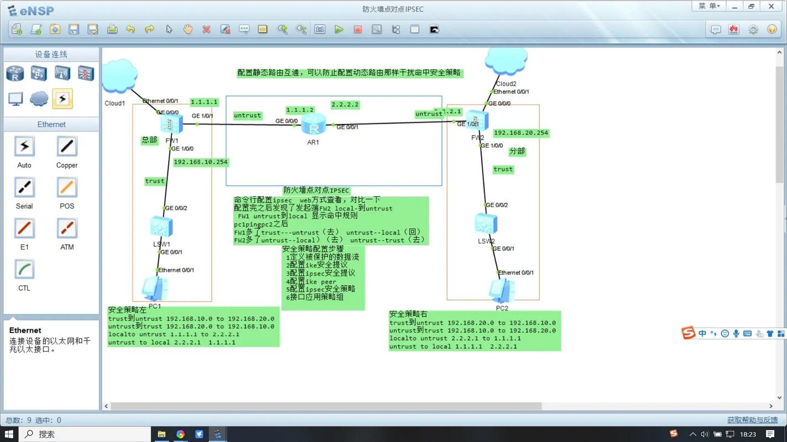Image resolution: width=787 pixels, height=442 pixels.
Task: Select the PC1 device on canvas
Action: click(155, 289)
